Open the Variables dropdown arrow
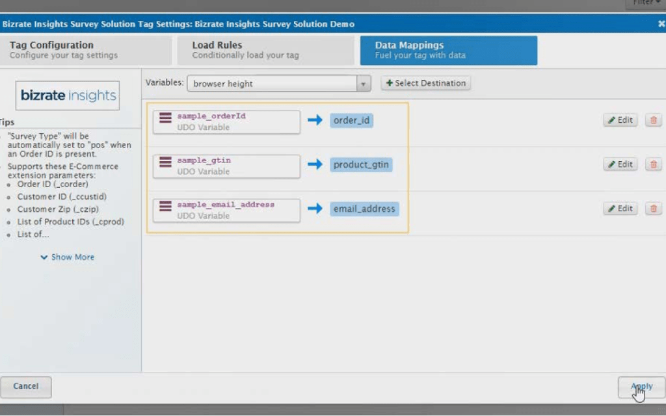This screenshot has height=416, width=666. tap(364, 84)
